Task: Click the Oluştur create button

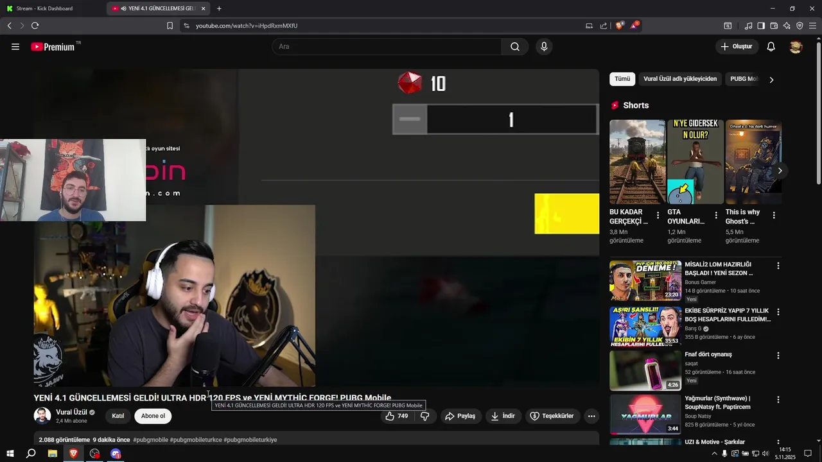Action: (737, 47)
